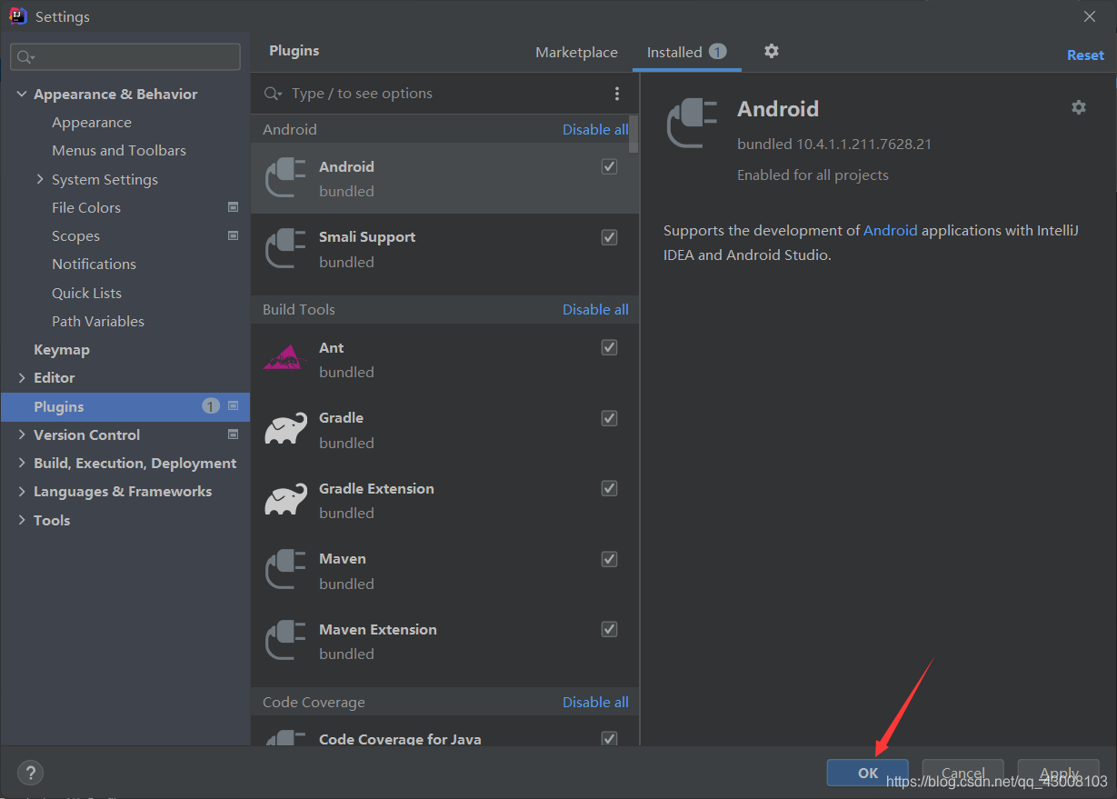
Task: Disable all Code Coverage plugins
Action: (x=595, y=702)
